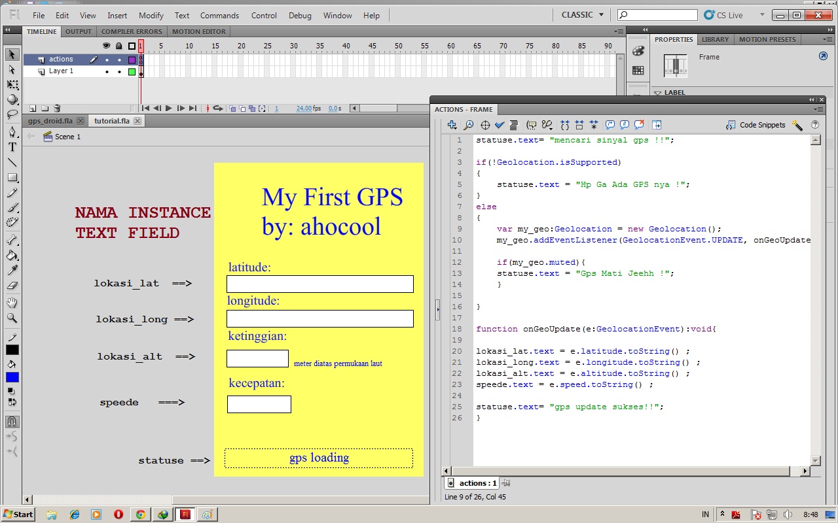Select the Zoom tool

[12, 318]
